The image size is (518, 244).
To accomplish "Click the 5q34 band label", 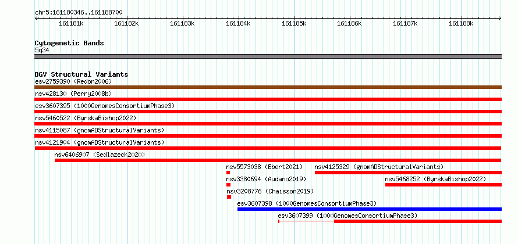I will [x=42, y=50].
